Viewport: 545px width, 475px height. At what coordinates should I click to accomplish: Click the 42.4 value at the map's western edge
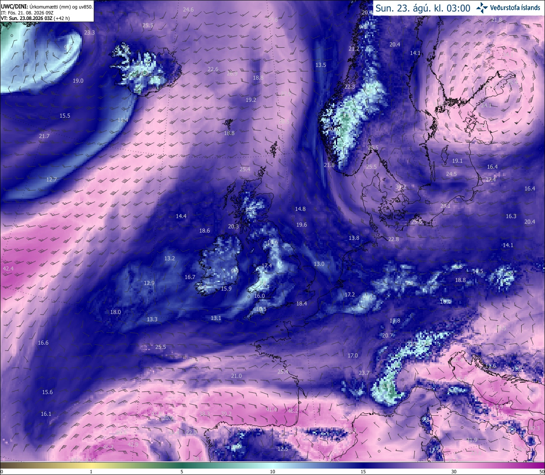click(x=8, y=269)
